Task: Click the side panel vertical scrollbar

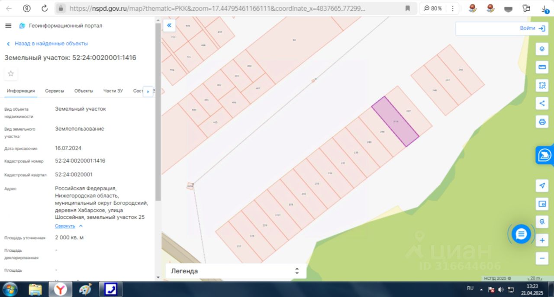Action: point(158,111)
